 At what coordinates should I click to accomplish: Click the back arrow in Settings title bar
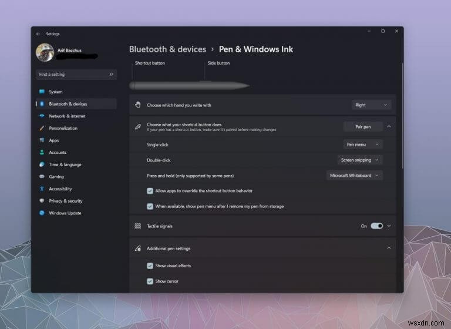click(x=38, y=34)
